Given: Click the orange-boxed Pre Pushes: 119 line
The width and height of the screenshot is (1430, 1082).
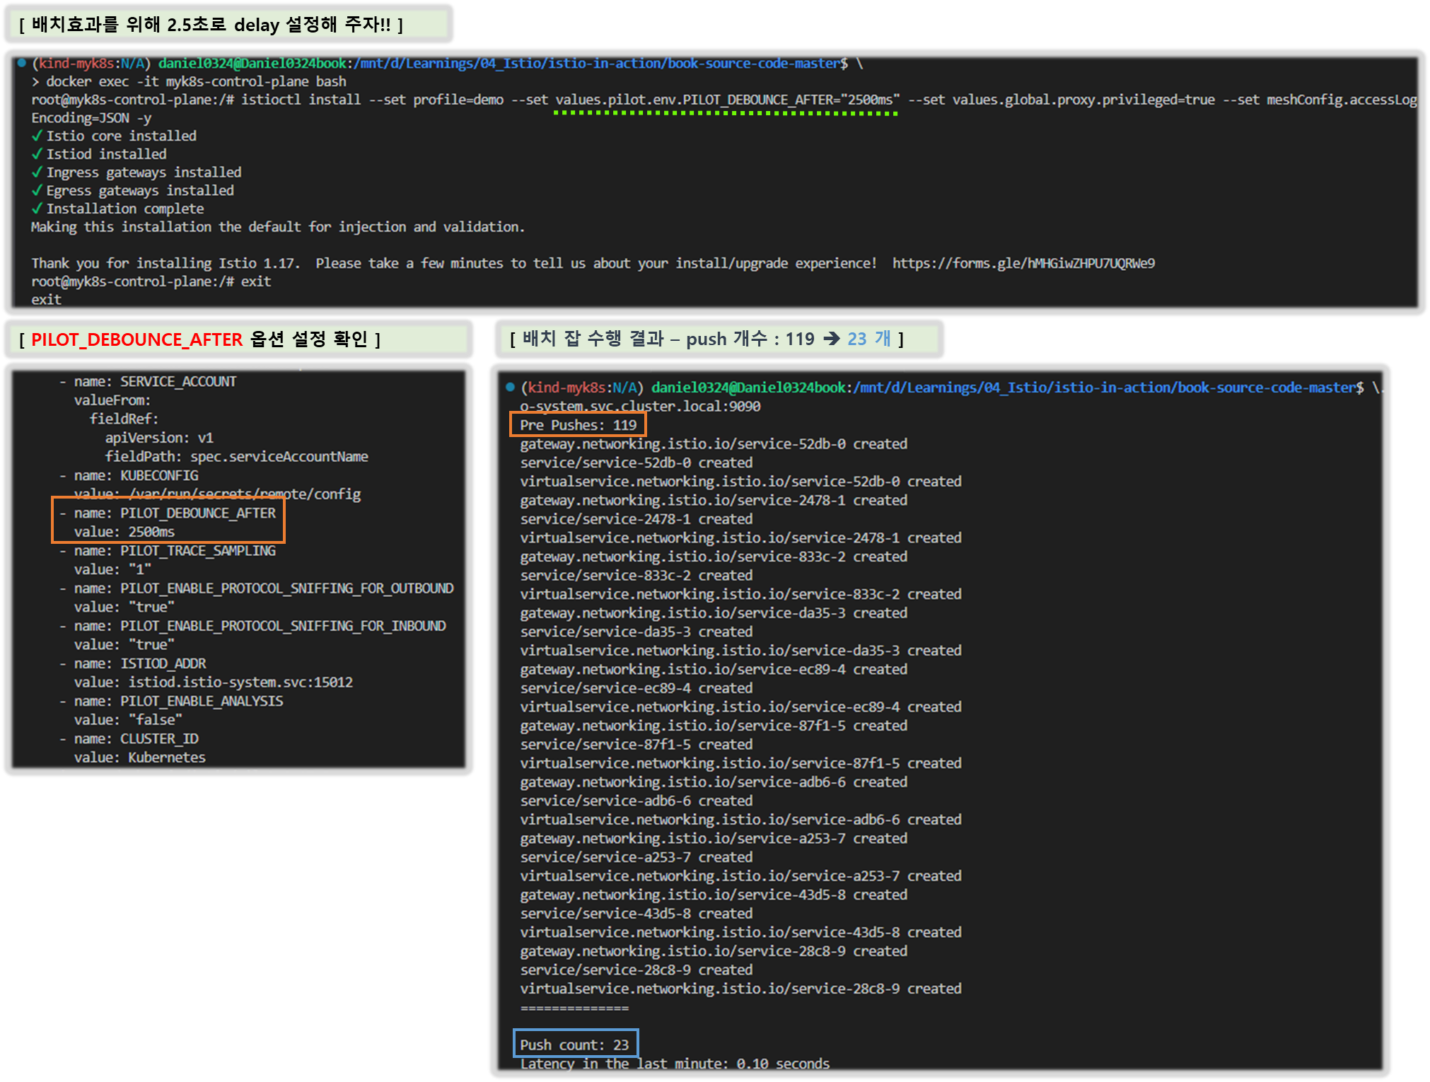Looking at the screenshot, I should [578, 425].
